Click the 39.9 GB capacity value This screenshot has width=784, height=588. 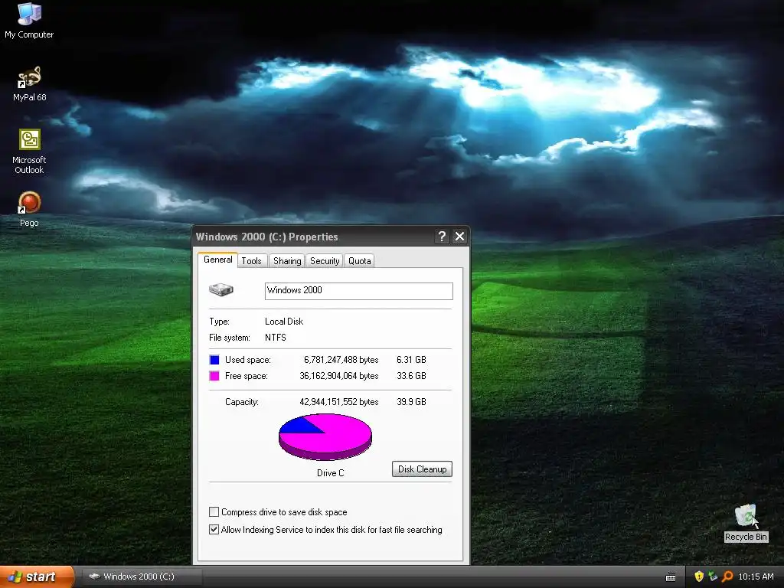pyautogui.click(x=411, y=402)
